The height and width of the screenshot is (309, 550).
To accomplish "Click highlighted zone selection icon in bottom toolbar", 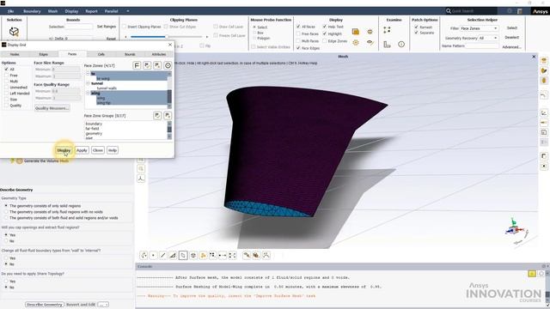I will click(x=183, y=256).
